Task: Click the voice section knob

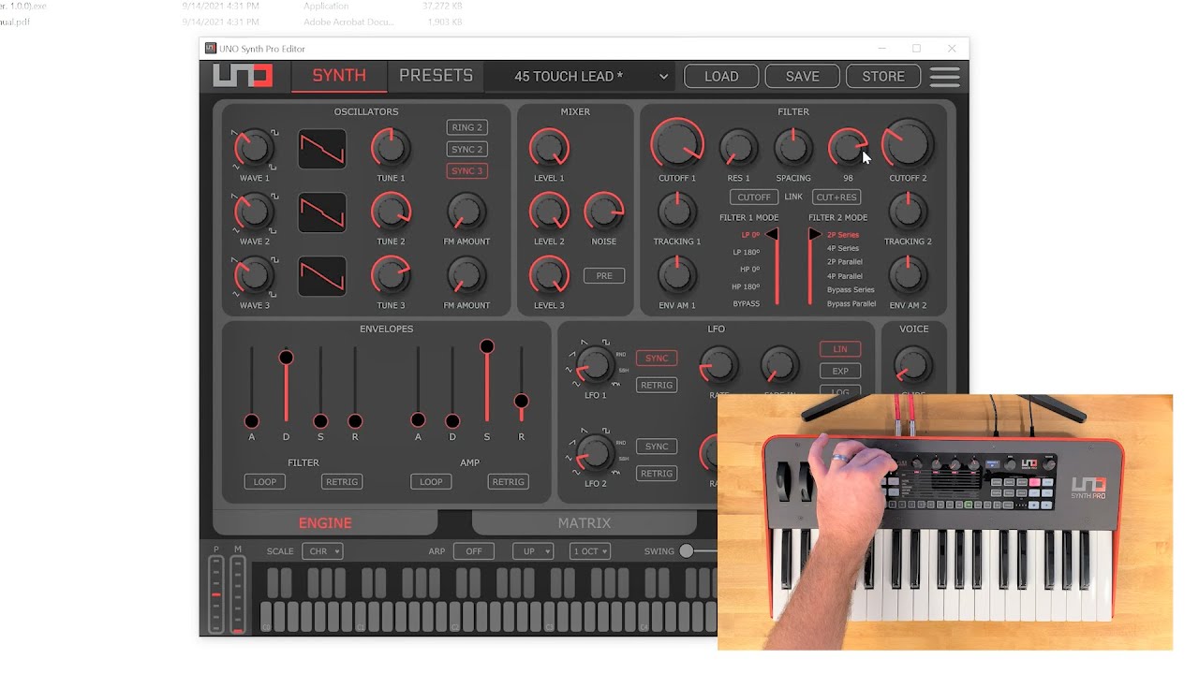Action: click(913, 365)
